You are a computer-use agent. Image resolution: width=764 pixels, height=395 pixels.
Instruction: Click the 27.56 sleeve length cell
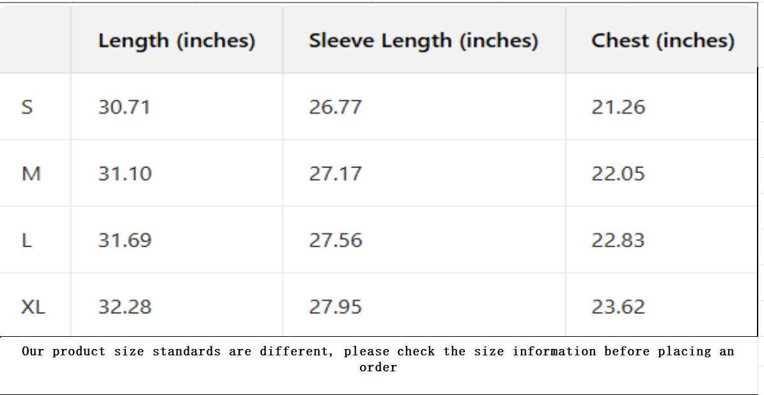tap(336, 240)
